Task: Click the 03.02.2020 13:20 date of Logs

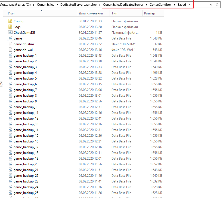Action: coord(90,27)
